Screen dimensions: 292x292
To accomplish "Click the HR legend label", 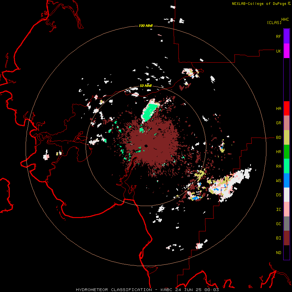I will click(x=278, y=152).
